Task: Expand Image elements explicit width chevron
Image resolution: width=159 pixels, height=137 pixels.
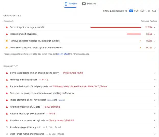Action: [x=154, y=100]
